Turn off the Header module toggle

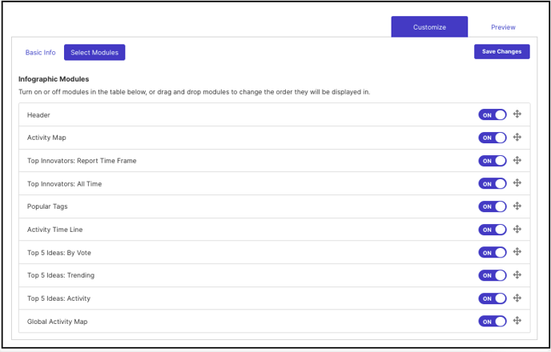tap(493, 114)
